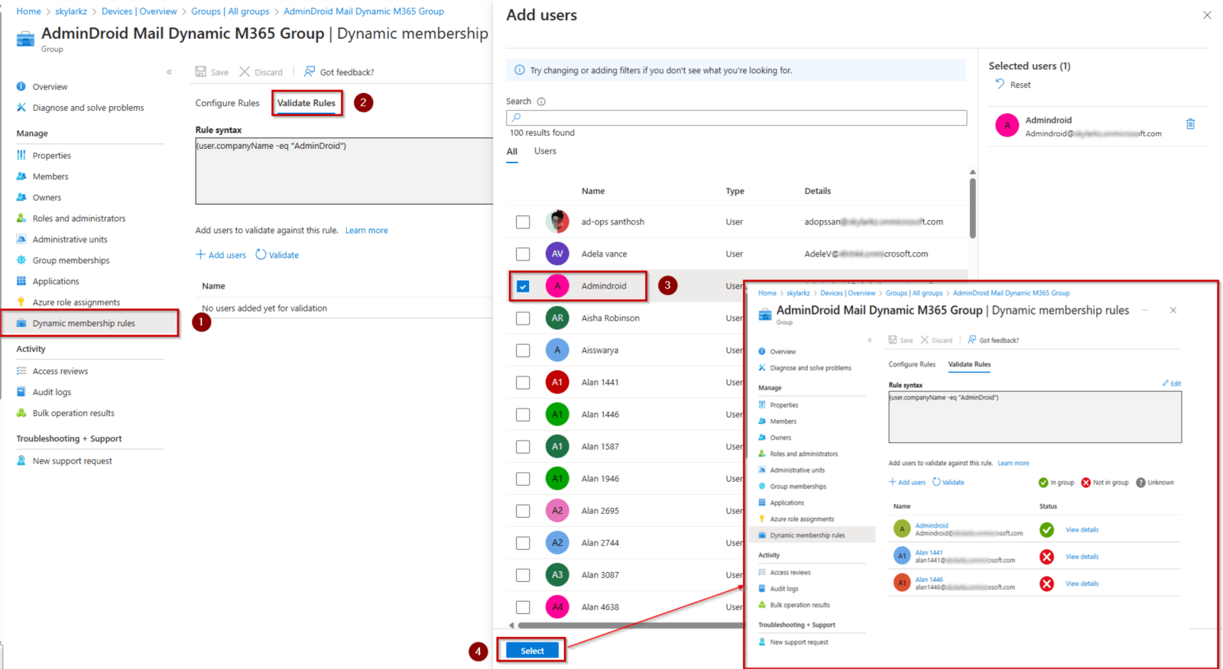
Task: Click the search input field
Action: pos(736,118)
